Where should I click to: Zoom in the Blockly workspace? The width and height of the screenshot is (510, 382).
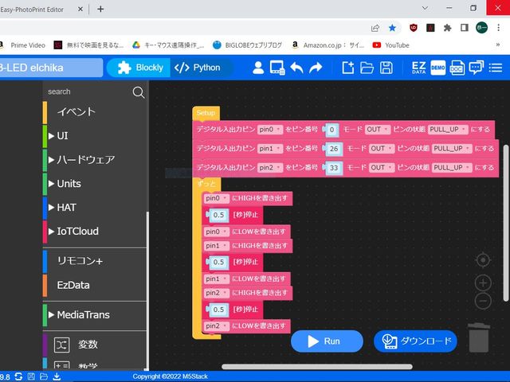click(x=483, y=283)
